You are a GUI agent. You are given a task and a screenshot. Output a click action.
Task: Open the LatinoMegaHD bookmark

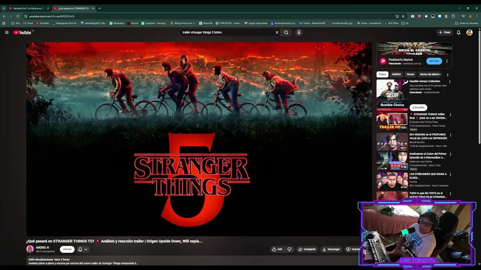(93, 23)
